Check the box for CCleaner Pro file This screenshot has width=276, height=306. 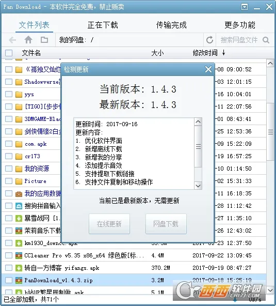tap(9, 255)
